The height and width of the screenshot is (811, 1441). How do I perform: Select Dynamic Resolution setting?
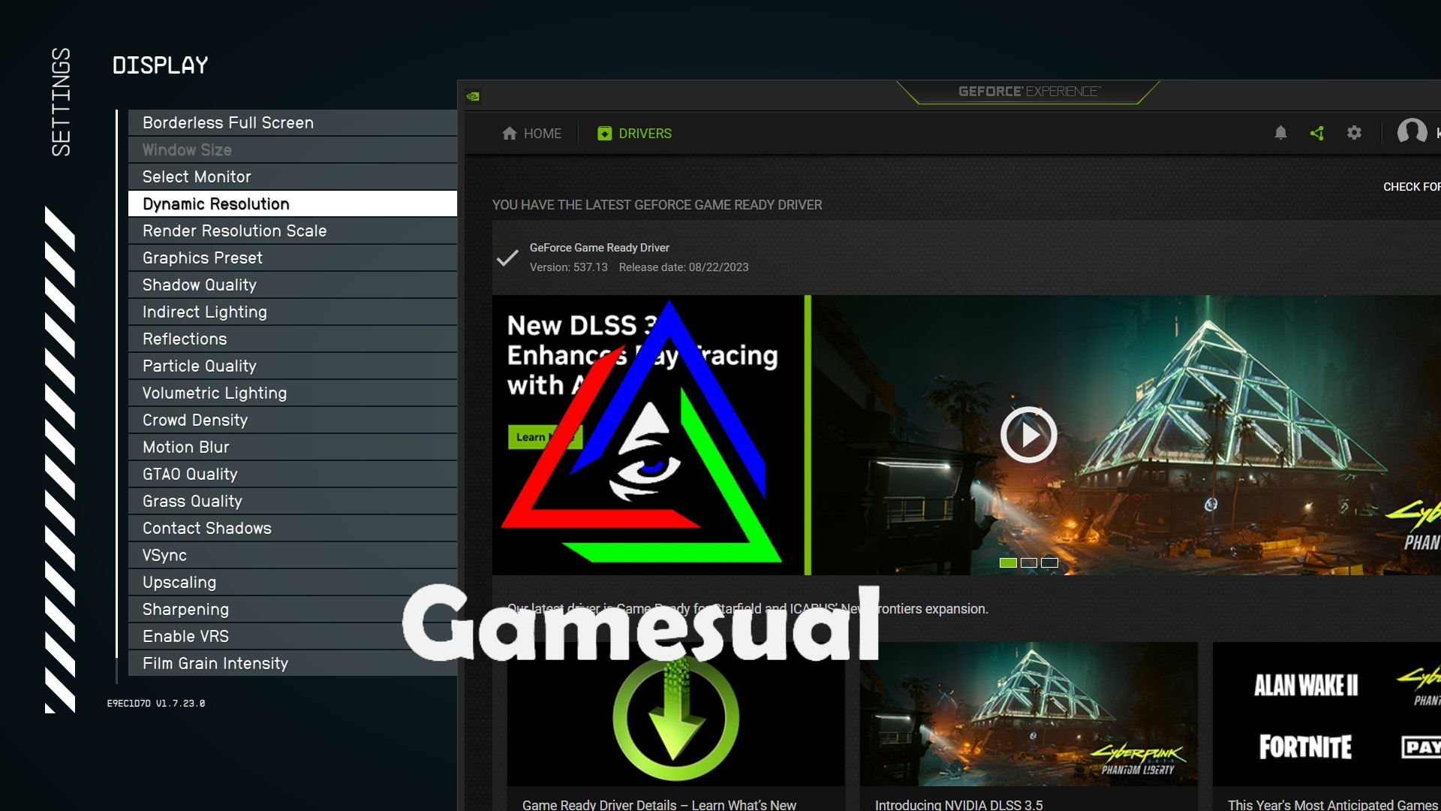(293, 204)
